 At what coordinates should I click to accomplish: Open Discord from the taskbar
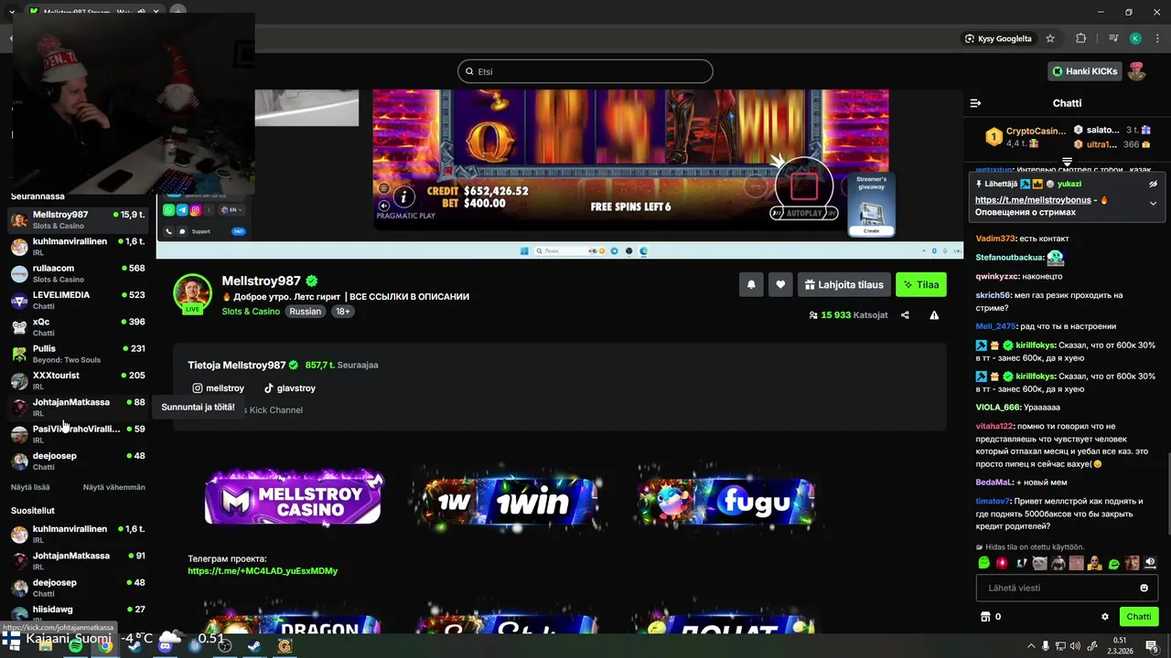pyautogui.click(x=166, y=645)
